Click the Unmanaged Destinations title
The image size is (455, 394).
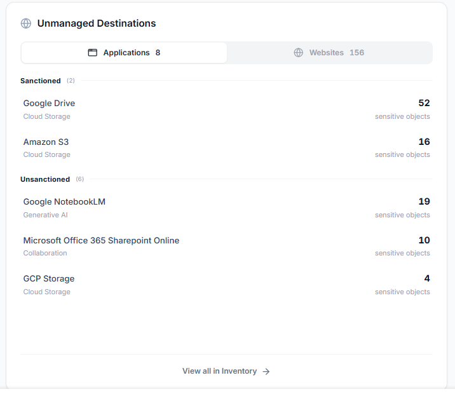coord(97,24)
